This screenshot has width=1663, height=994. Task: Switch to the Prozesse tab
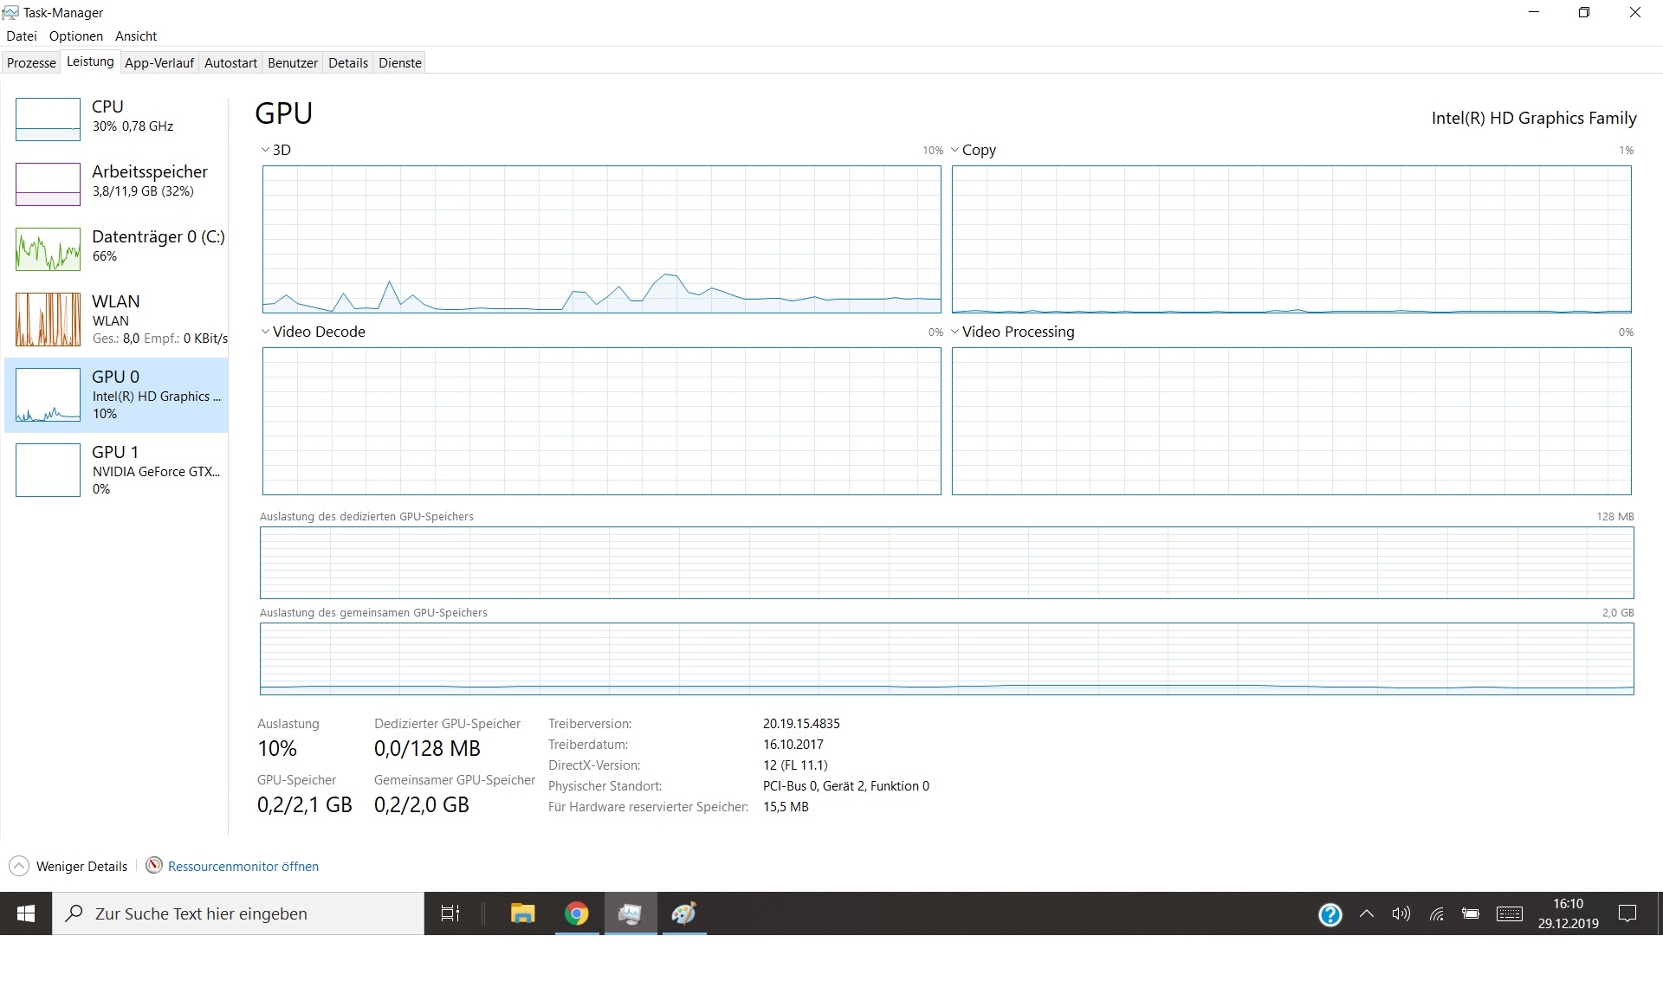point(31,63)
